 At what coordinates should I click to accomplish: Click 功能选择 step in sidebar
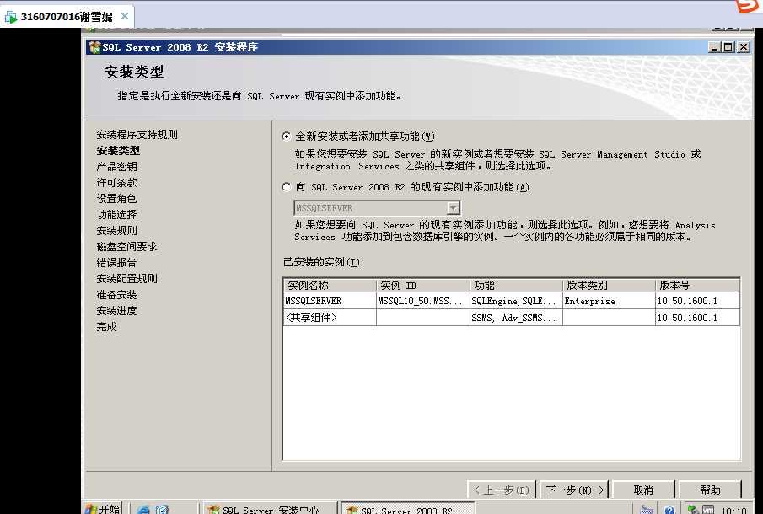point(117,215)
